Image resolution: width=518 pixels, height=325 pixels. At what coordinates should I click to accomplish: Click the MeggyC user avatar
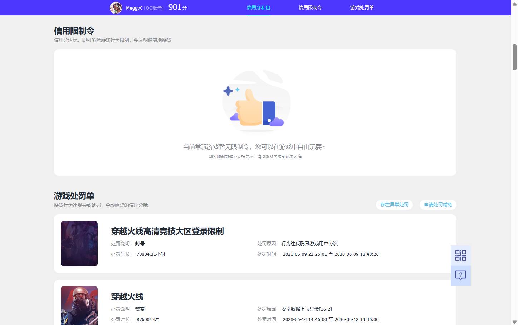116,7
